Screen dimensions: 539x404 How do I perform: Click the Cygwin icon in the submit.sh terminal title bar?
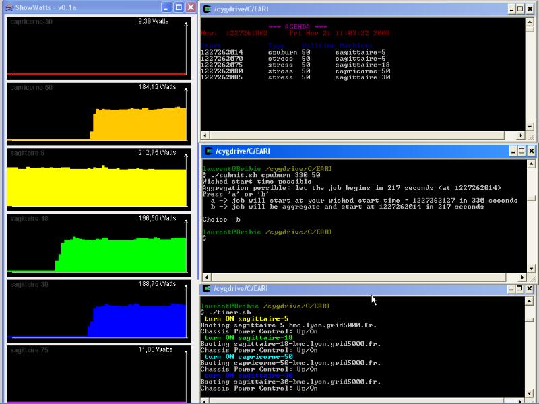point(209,151)
